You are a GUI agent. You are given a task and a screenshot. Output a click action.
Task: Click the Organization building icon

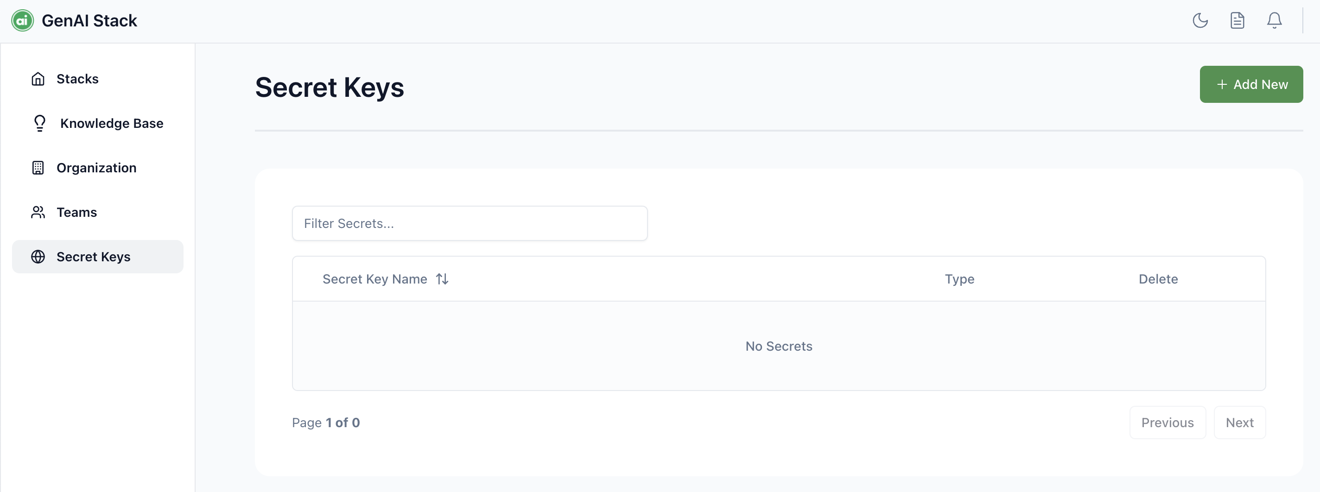click(38, 168)
